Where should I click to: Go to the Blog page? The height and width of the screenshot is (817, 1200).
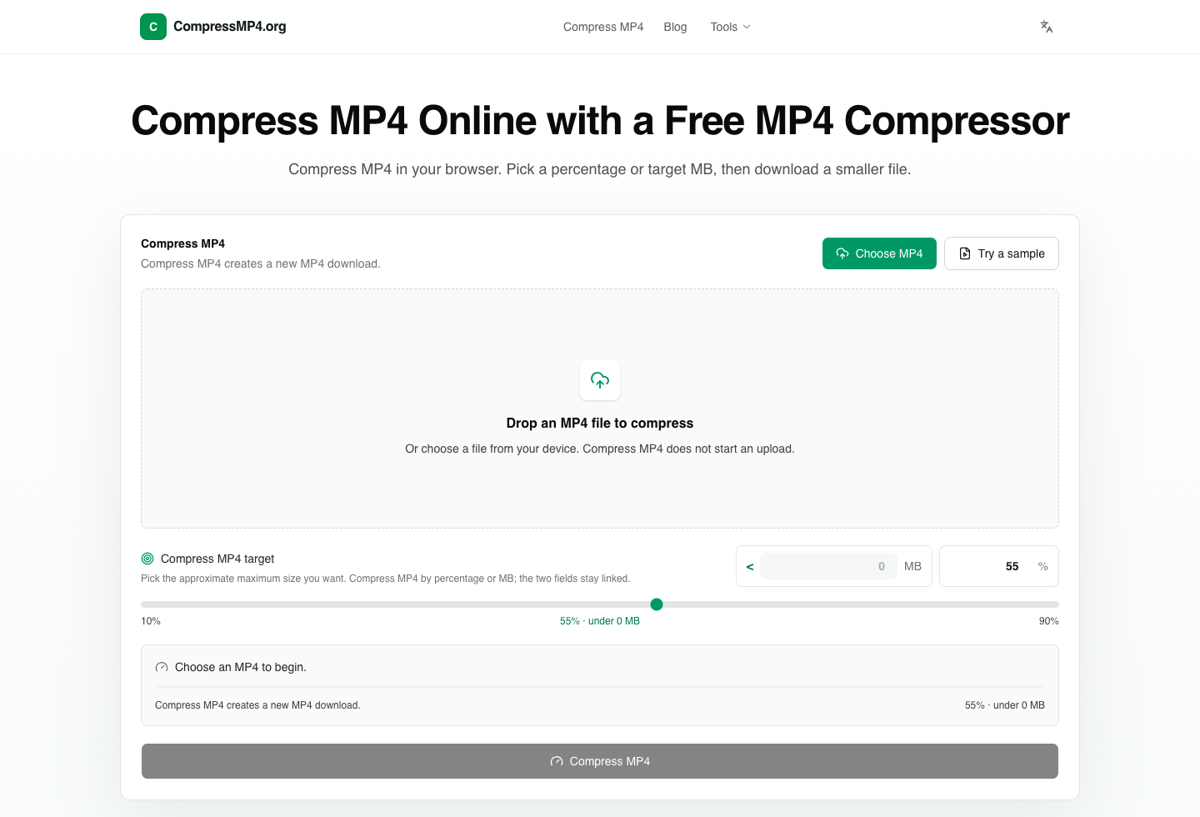675,27
